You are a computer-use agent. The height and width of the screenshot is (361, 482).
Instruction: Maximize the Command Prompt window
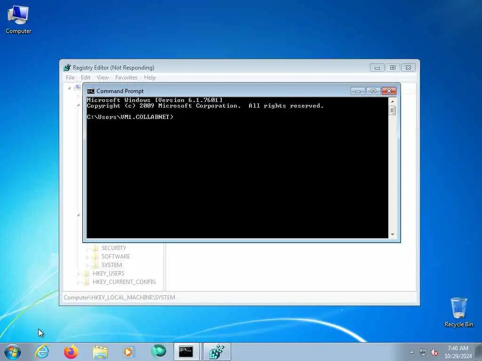point(373,91)
